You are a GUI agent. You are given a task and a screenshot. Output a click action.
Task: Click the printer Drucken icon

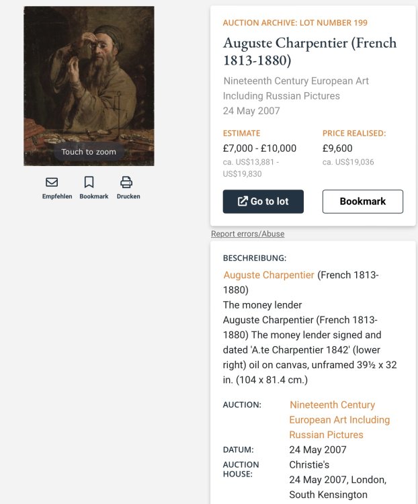pos(126,182)
